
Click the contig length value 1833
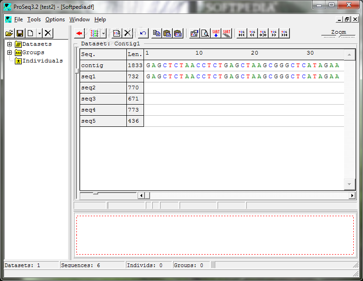pos(135,66)
